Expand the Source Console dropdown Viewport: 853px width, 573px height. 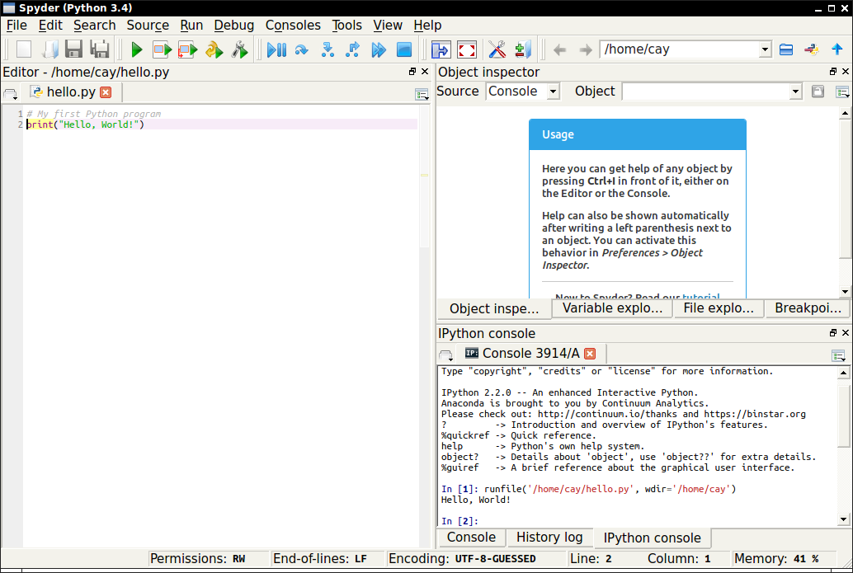coord(554,92)
